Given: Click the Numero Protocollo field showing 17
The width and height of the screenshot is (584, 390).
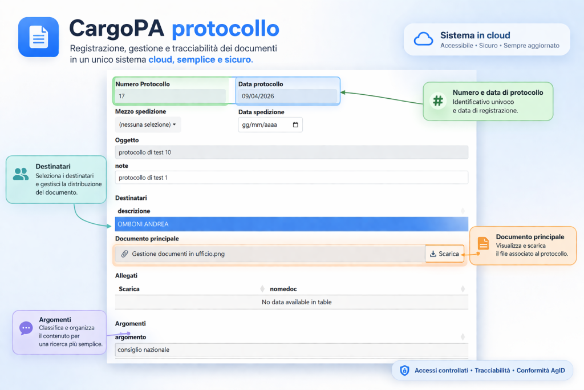Looking at the screenshot, I should point(170,96).
